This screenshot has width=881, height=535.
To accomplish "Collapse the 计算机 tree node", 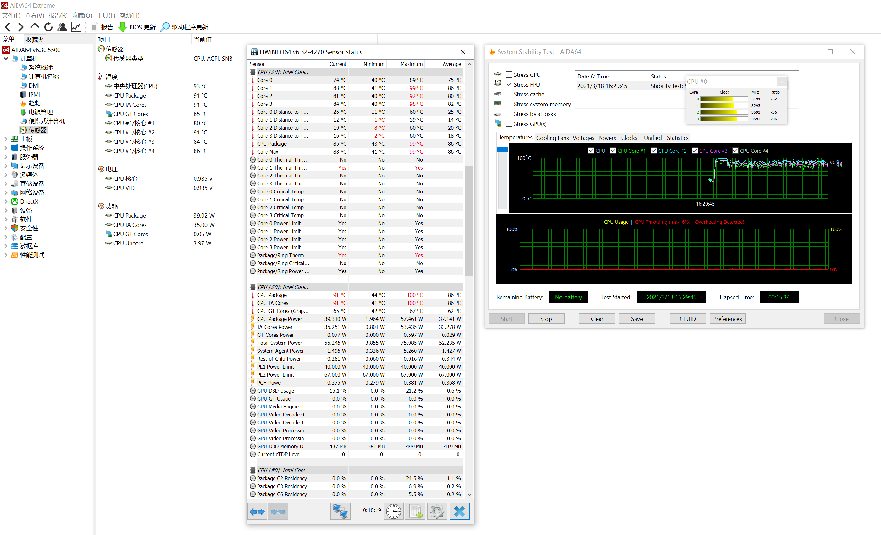I will click(6, 58).
